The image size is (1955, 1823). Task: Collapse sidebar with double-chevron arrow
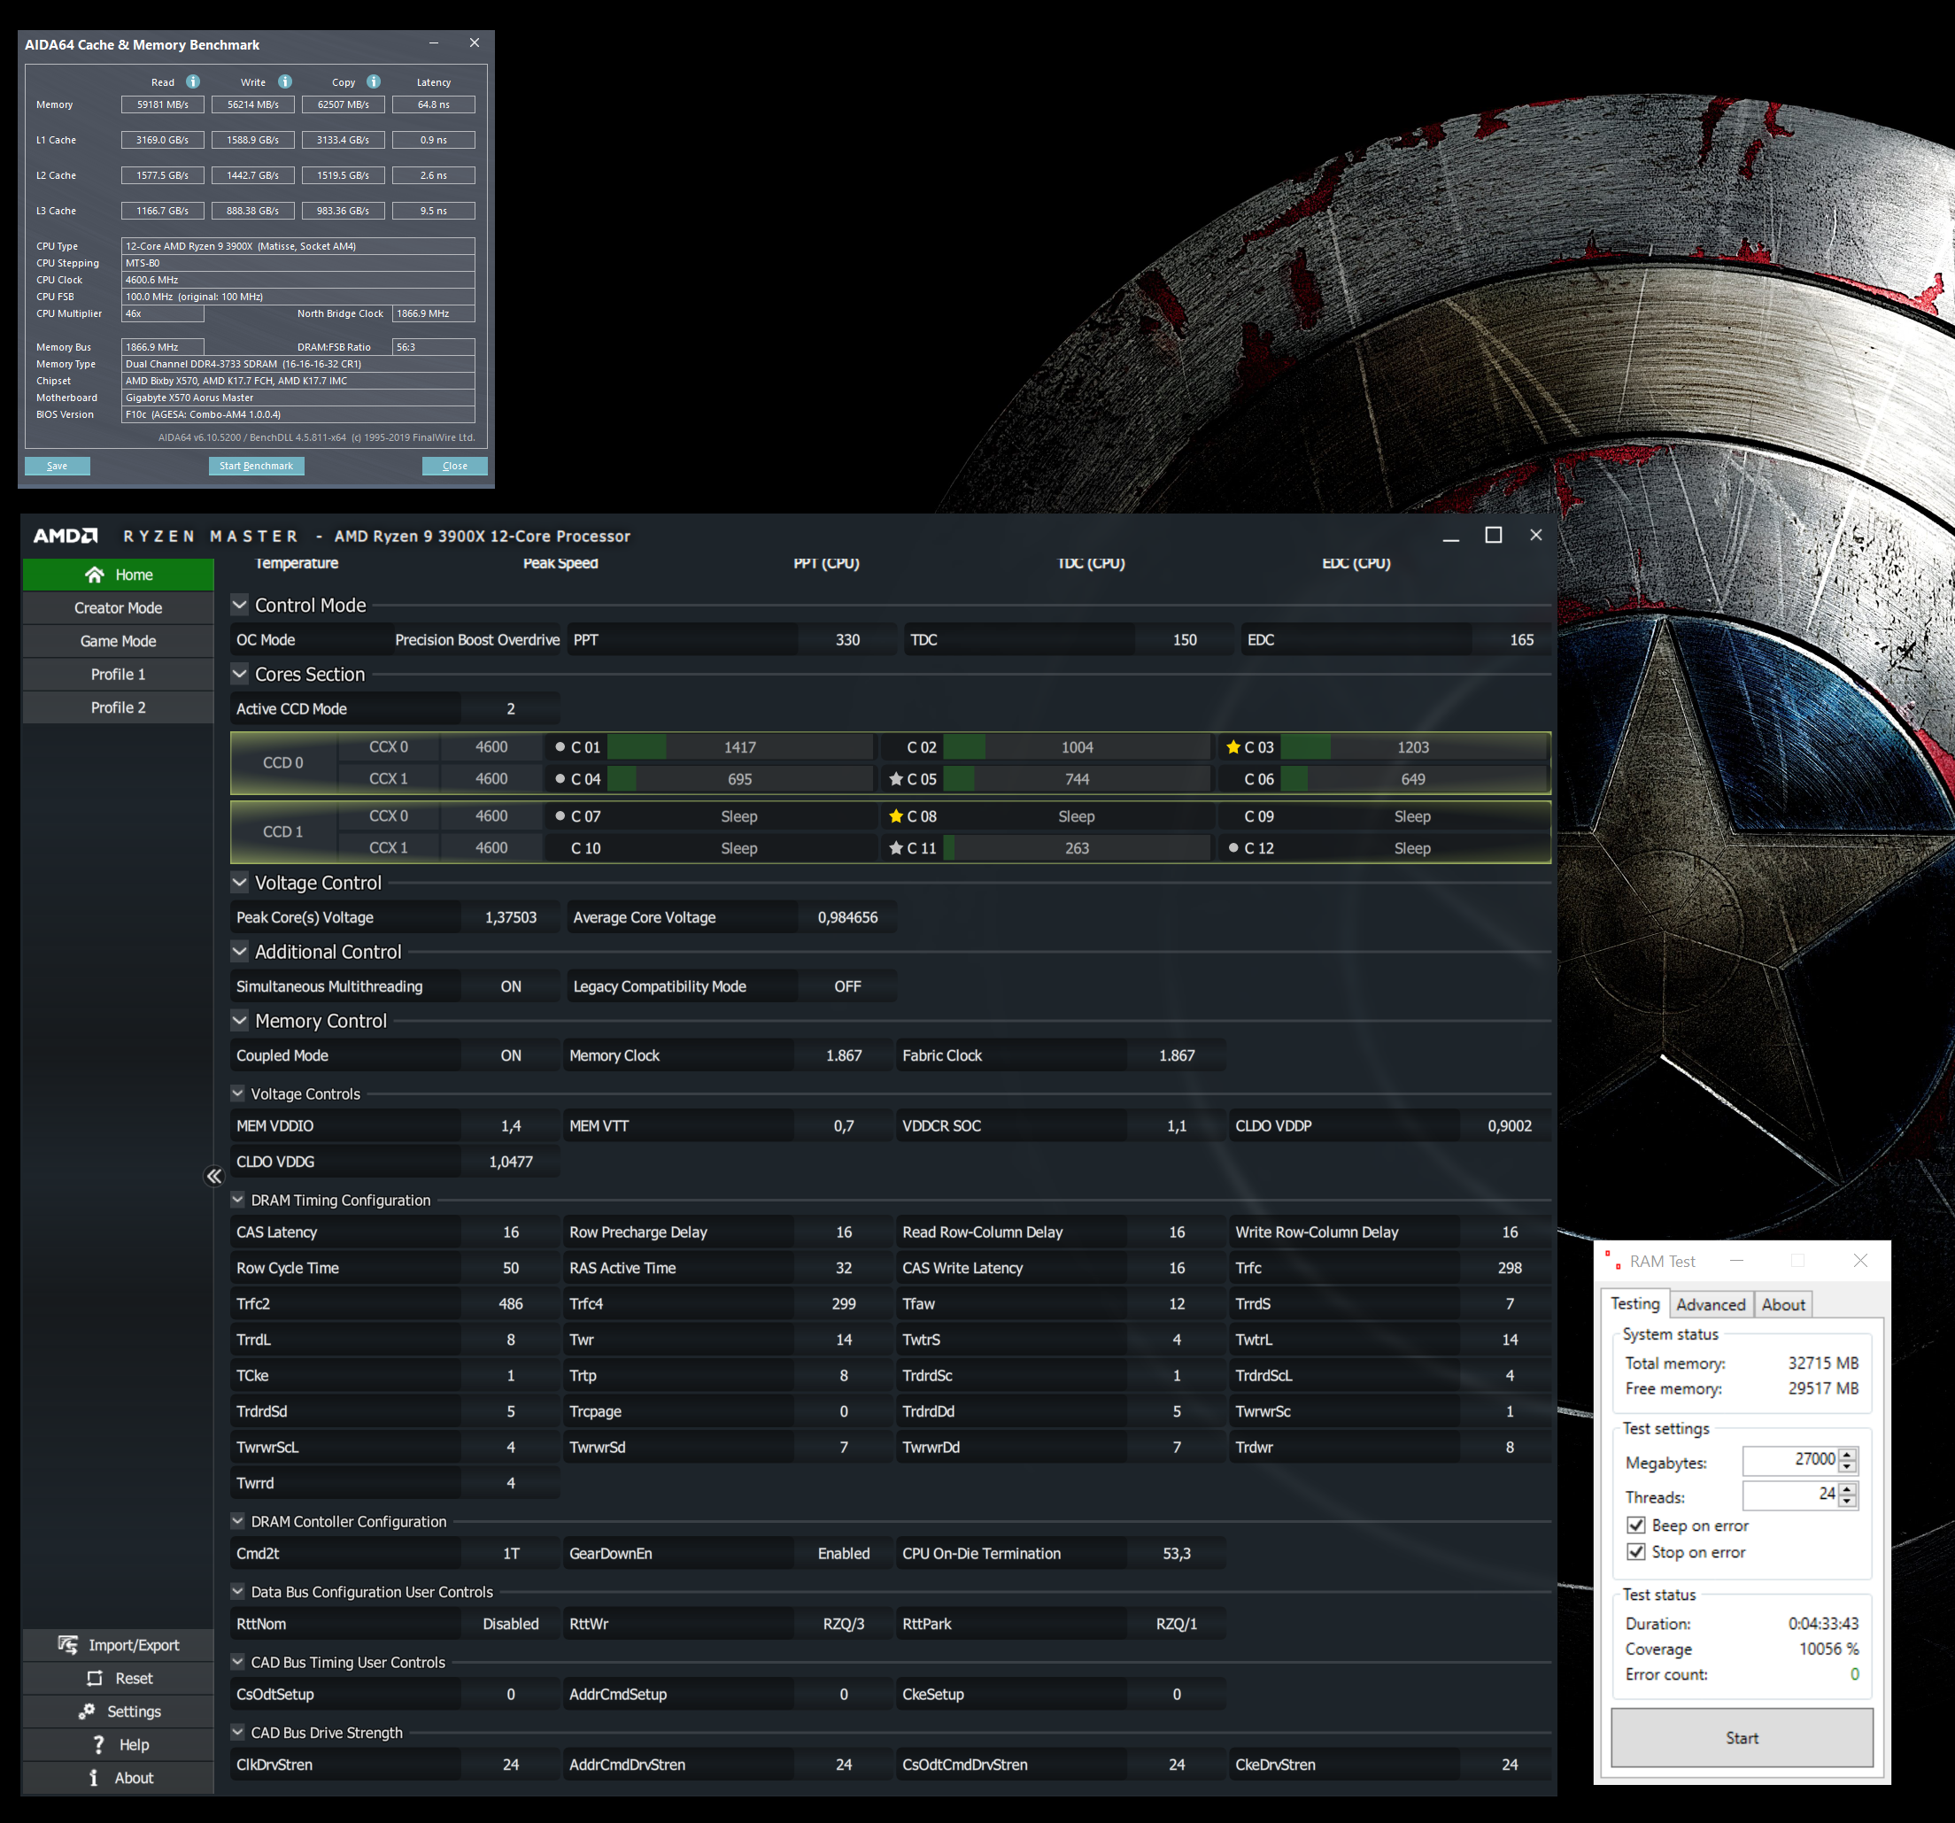click(213, 1176)
